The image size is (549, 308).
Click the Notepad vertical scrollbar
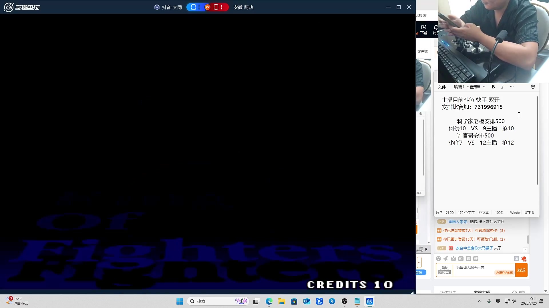click(x=538, y=140)
